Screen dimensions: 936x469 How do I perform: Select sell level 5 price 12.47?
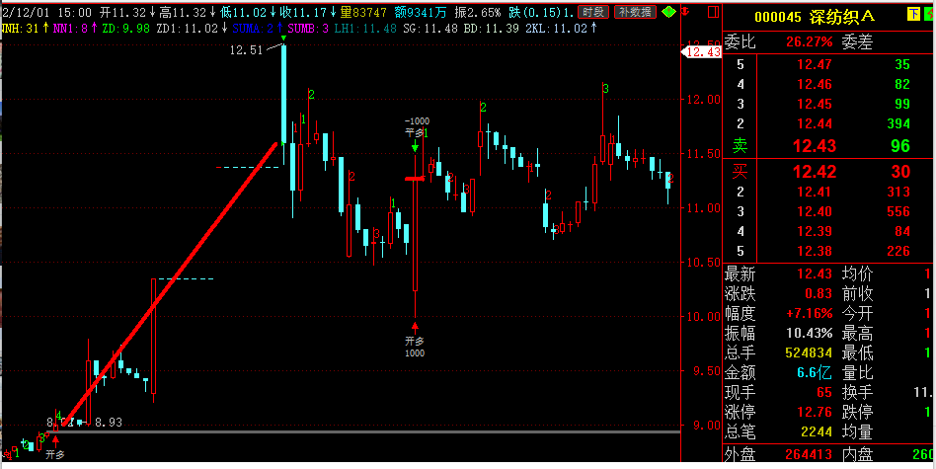click(x=815, y=64)
